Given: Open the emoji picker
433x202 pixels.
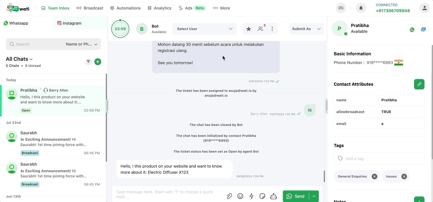Looking at the screenshot, I should click(240, 196).
